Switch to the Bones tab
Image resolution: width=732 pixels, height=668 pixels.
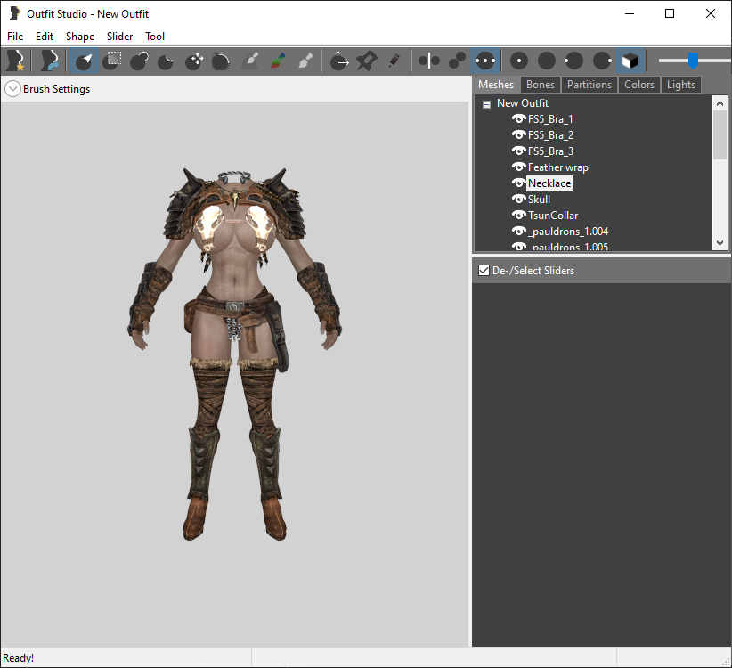click(541, 85)
